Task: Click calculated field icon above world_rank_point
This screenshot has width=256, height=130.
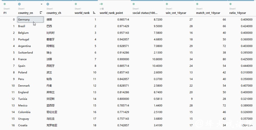Action: [x=101, y=4]
